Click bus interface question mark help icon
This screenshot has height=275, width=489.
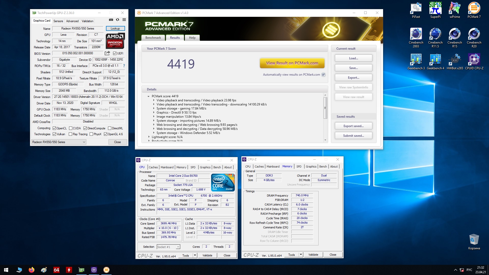pos(124,66)
